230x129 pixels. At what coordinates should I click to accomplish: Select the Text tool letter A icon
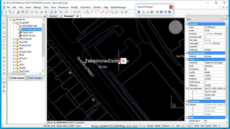(x=4, y=87)
